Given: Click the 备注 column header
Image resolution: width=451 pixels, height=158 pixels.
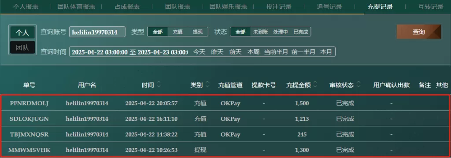Looking at the screenshot, I should click(x=425, y=85).
